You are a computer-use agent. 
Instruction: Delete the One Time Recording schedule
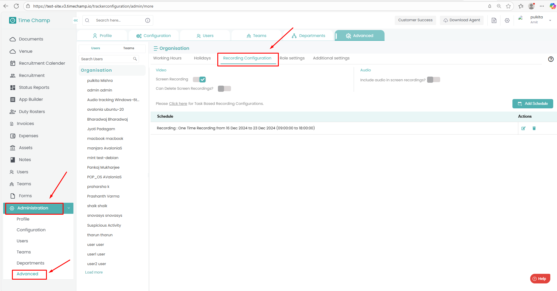534,128
